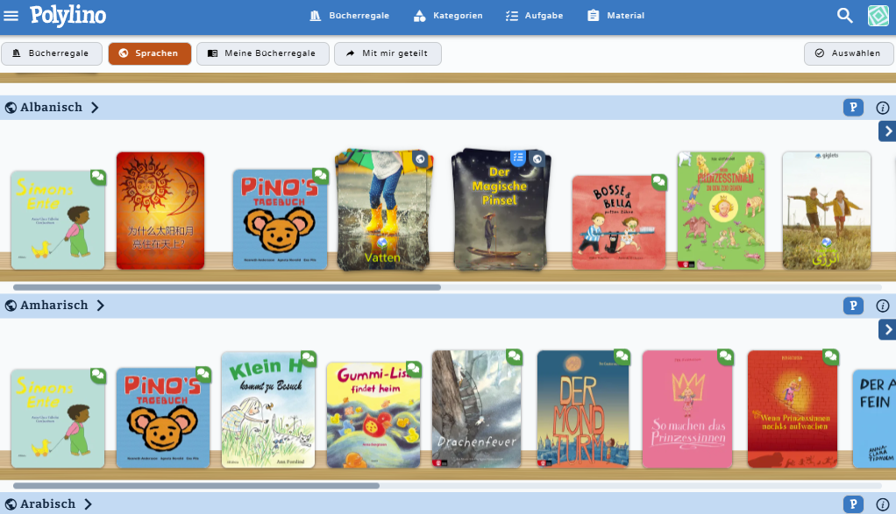The image size is (896, 514).
Task: Expand the Arabisch shelf chevron
Action: coord(88,503)
